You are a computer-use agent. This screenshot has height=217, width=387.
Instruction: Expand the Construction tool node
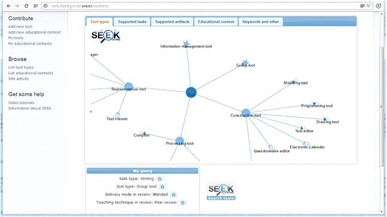(245, 113)
